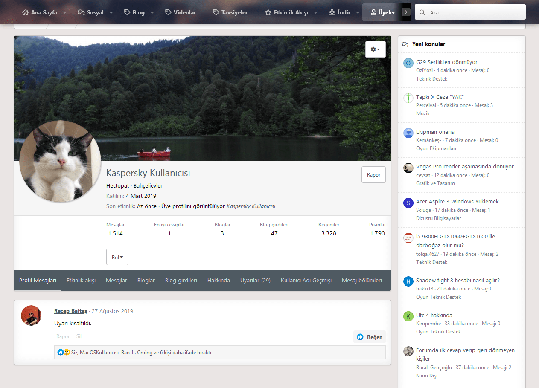This screenshot has height=388, width=539.
Task: Switch to the Mesajlar tab
Action: [117, 280]
